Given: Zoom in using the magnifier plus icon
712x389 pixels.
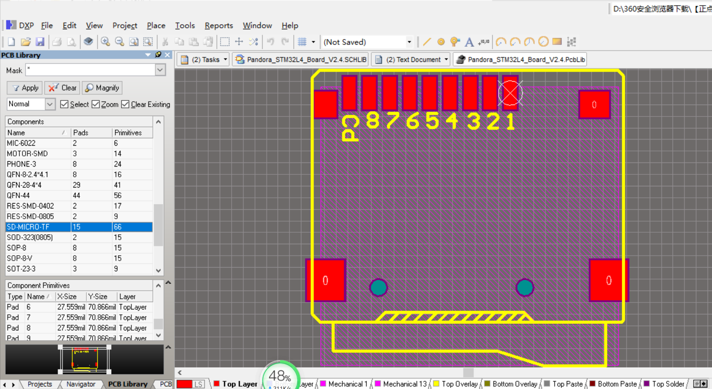Looking at the screenshot, I should click(105, 42).
